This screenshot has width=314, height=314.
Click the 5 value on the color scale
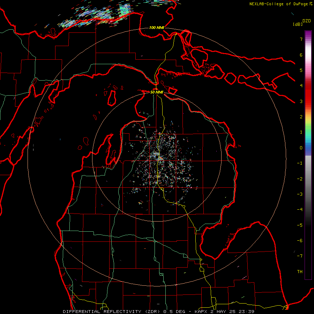pyautogui.click(x=301, y=70)
